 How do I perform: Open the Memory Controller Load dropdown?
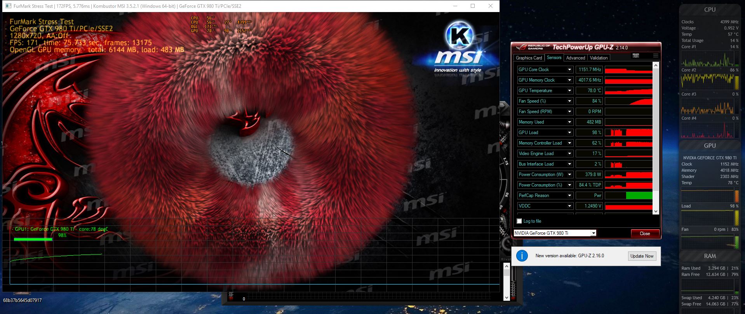pos(569,143)
